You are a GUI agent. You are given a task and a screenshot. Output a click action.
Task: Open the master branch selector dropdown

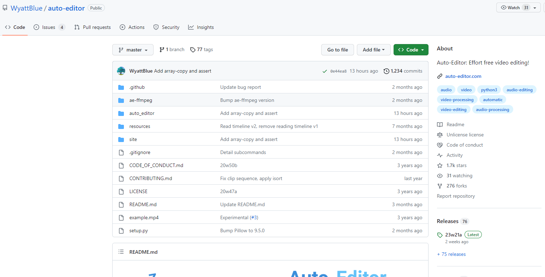(133, 50)
